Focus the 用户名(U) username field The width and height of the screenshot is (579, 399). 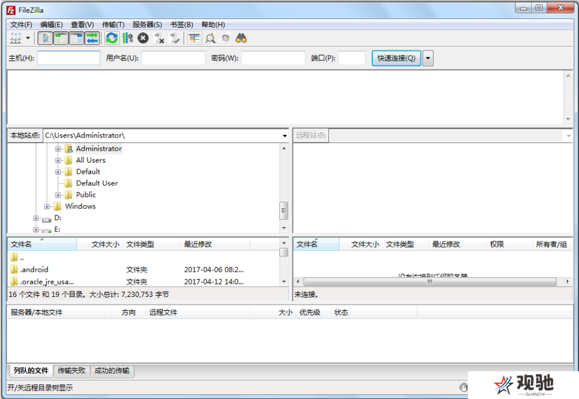point(173,58)
